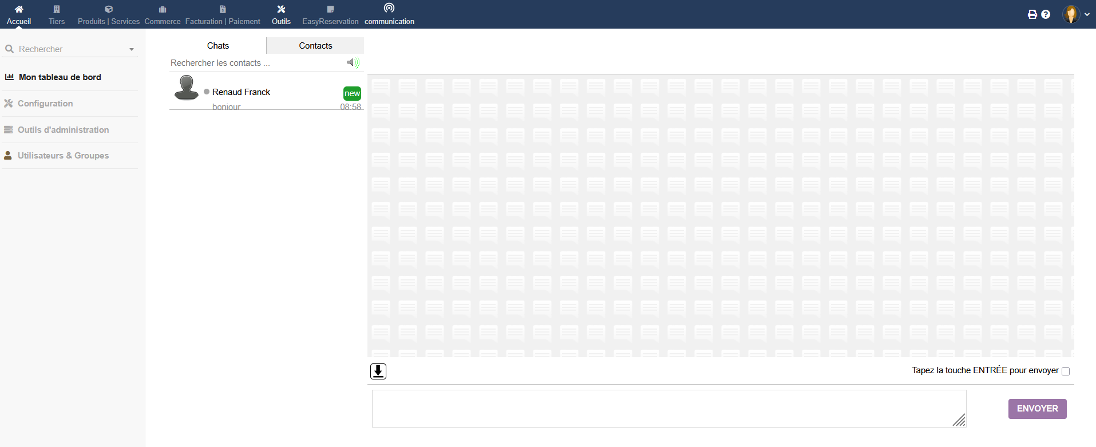Screen dimensions: 1096x447
Task: Open the help question mark icon
Action: (x=1046, y=14)
